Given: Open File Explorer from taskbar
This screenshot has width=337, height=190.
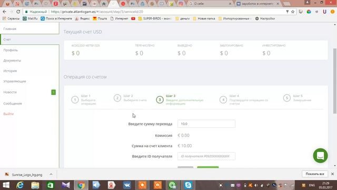Looking at the screenshot, I should 35,185.
